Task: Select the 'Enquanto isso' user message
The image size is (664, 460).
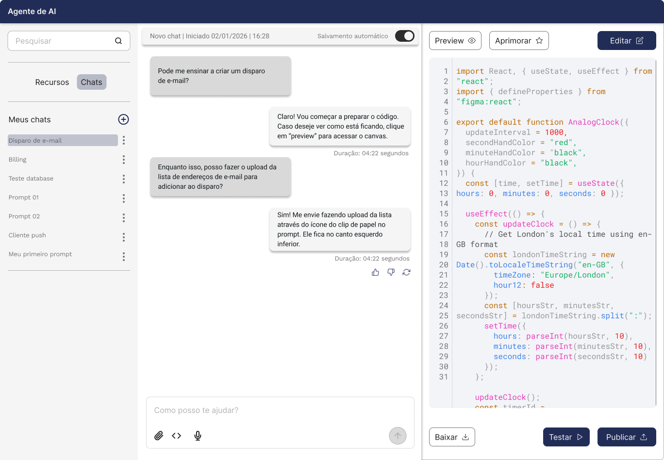Action: [220, 177]
